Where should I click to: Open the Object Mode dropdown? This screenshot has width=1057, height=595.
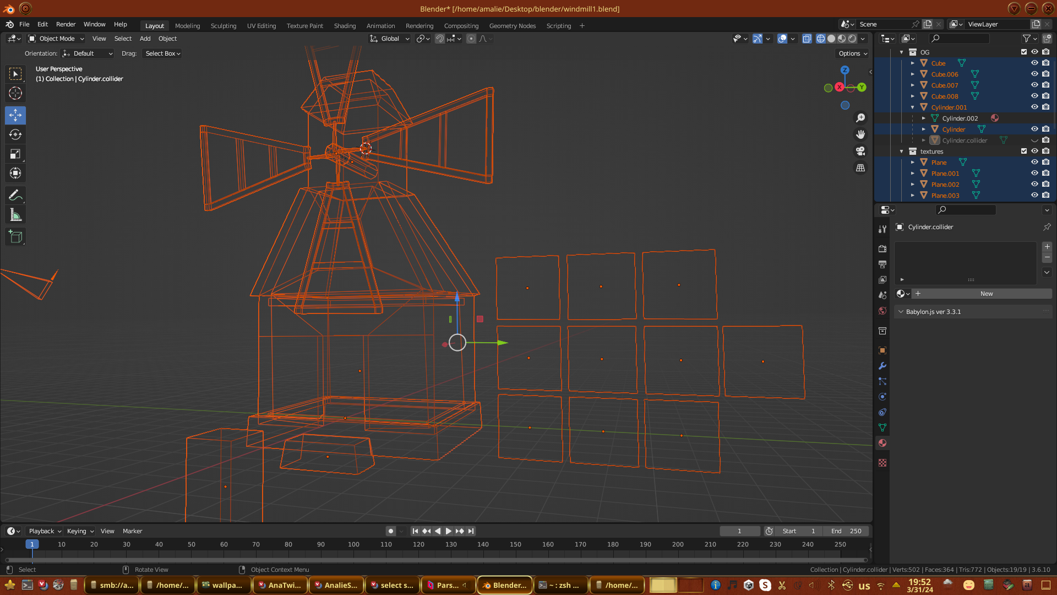56,39
